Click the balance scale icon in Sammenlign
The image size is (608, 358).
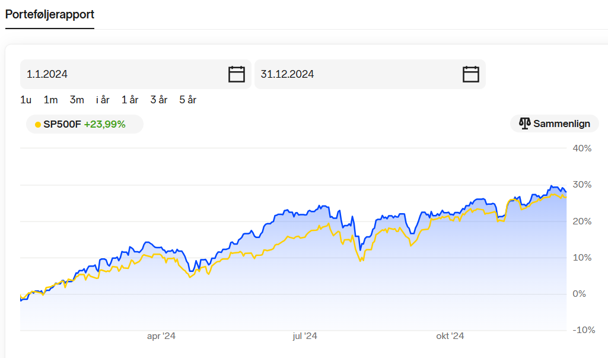(524, 124)
